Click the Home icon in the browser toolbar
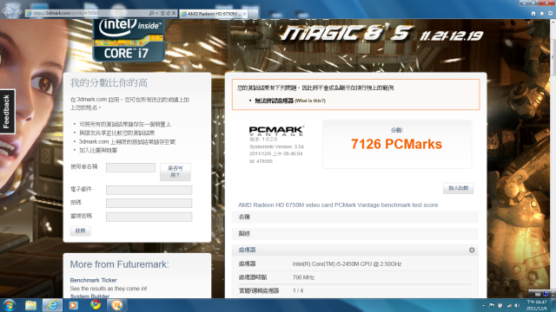This screenshot has height=312, width=556. click(533, 13)
